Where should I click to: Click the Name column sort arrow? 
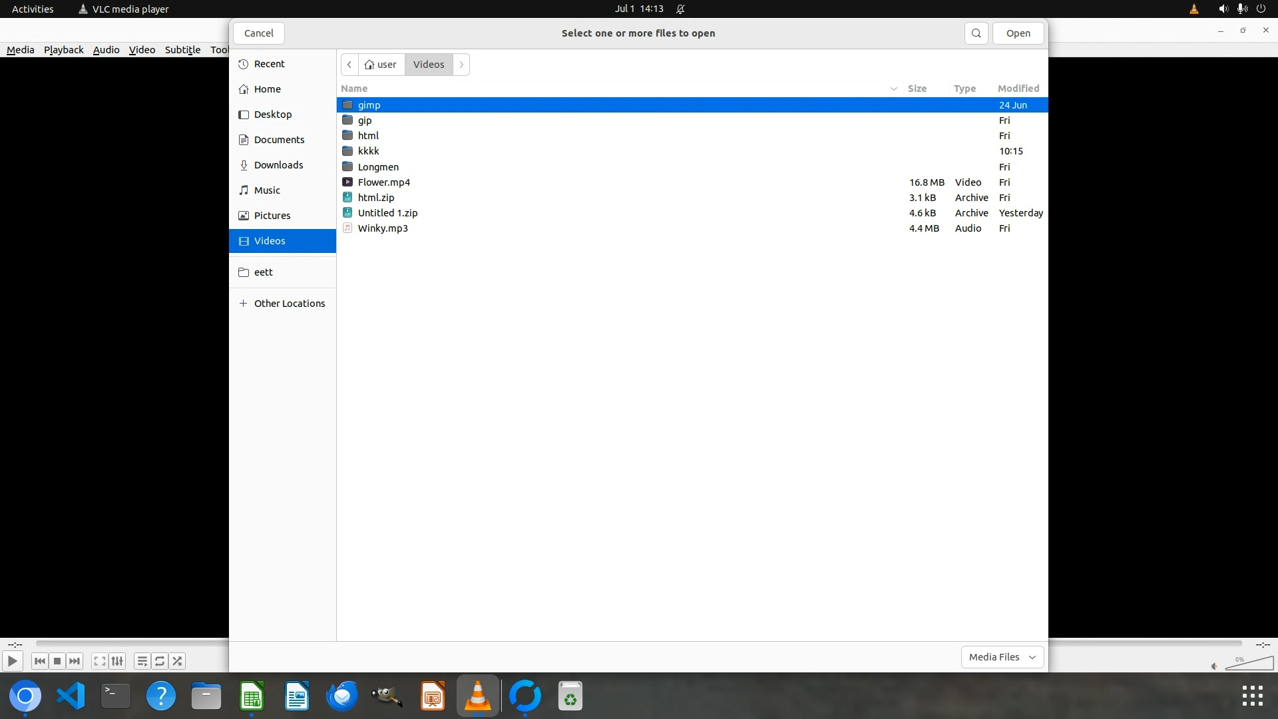(x=893, y=89)
